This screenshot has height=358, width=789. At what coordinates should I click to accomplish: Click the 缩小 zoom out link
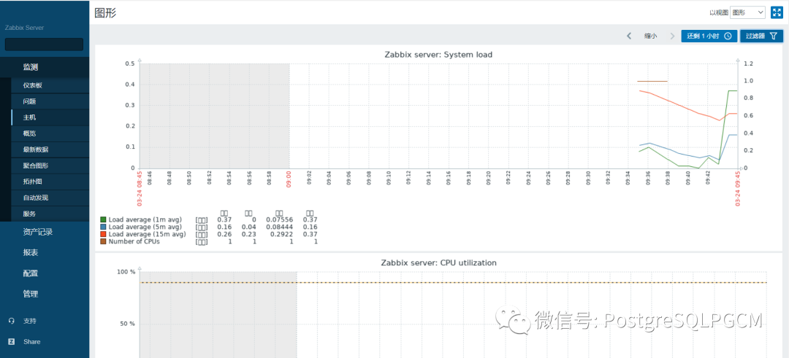click(x=651, y=36)
